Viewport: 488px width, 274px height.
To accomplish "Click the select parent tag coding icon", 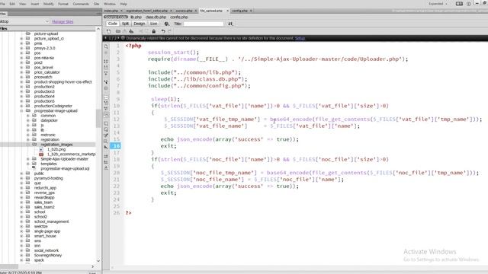I will (x=106, y=82).
